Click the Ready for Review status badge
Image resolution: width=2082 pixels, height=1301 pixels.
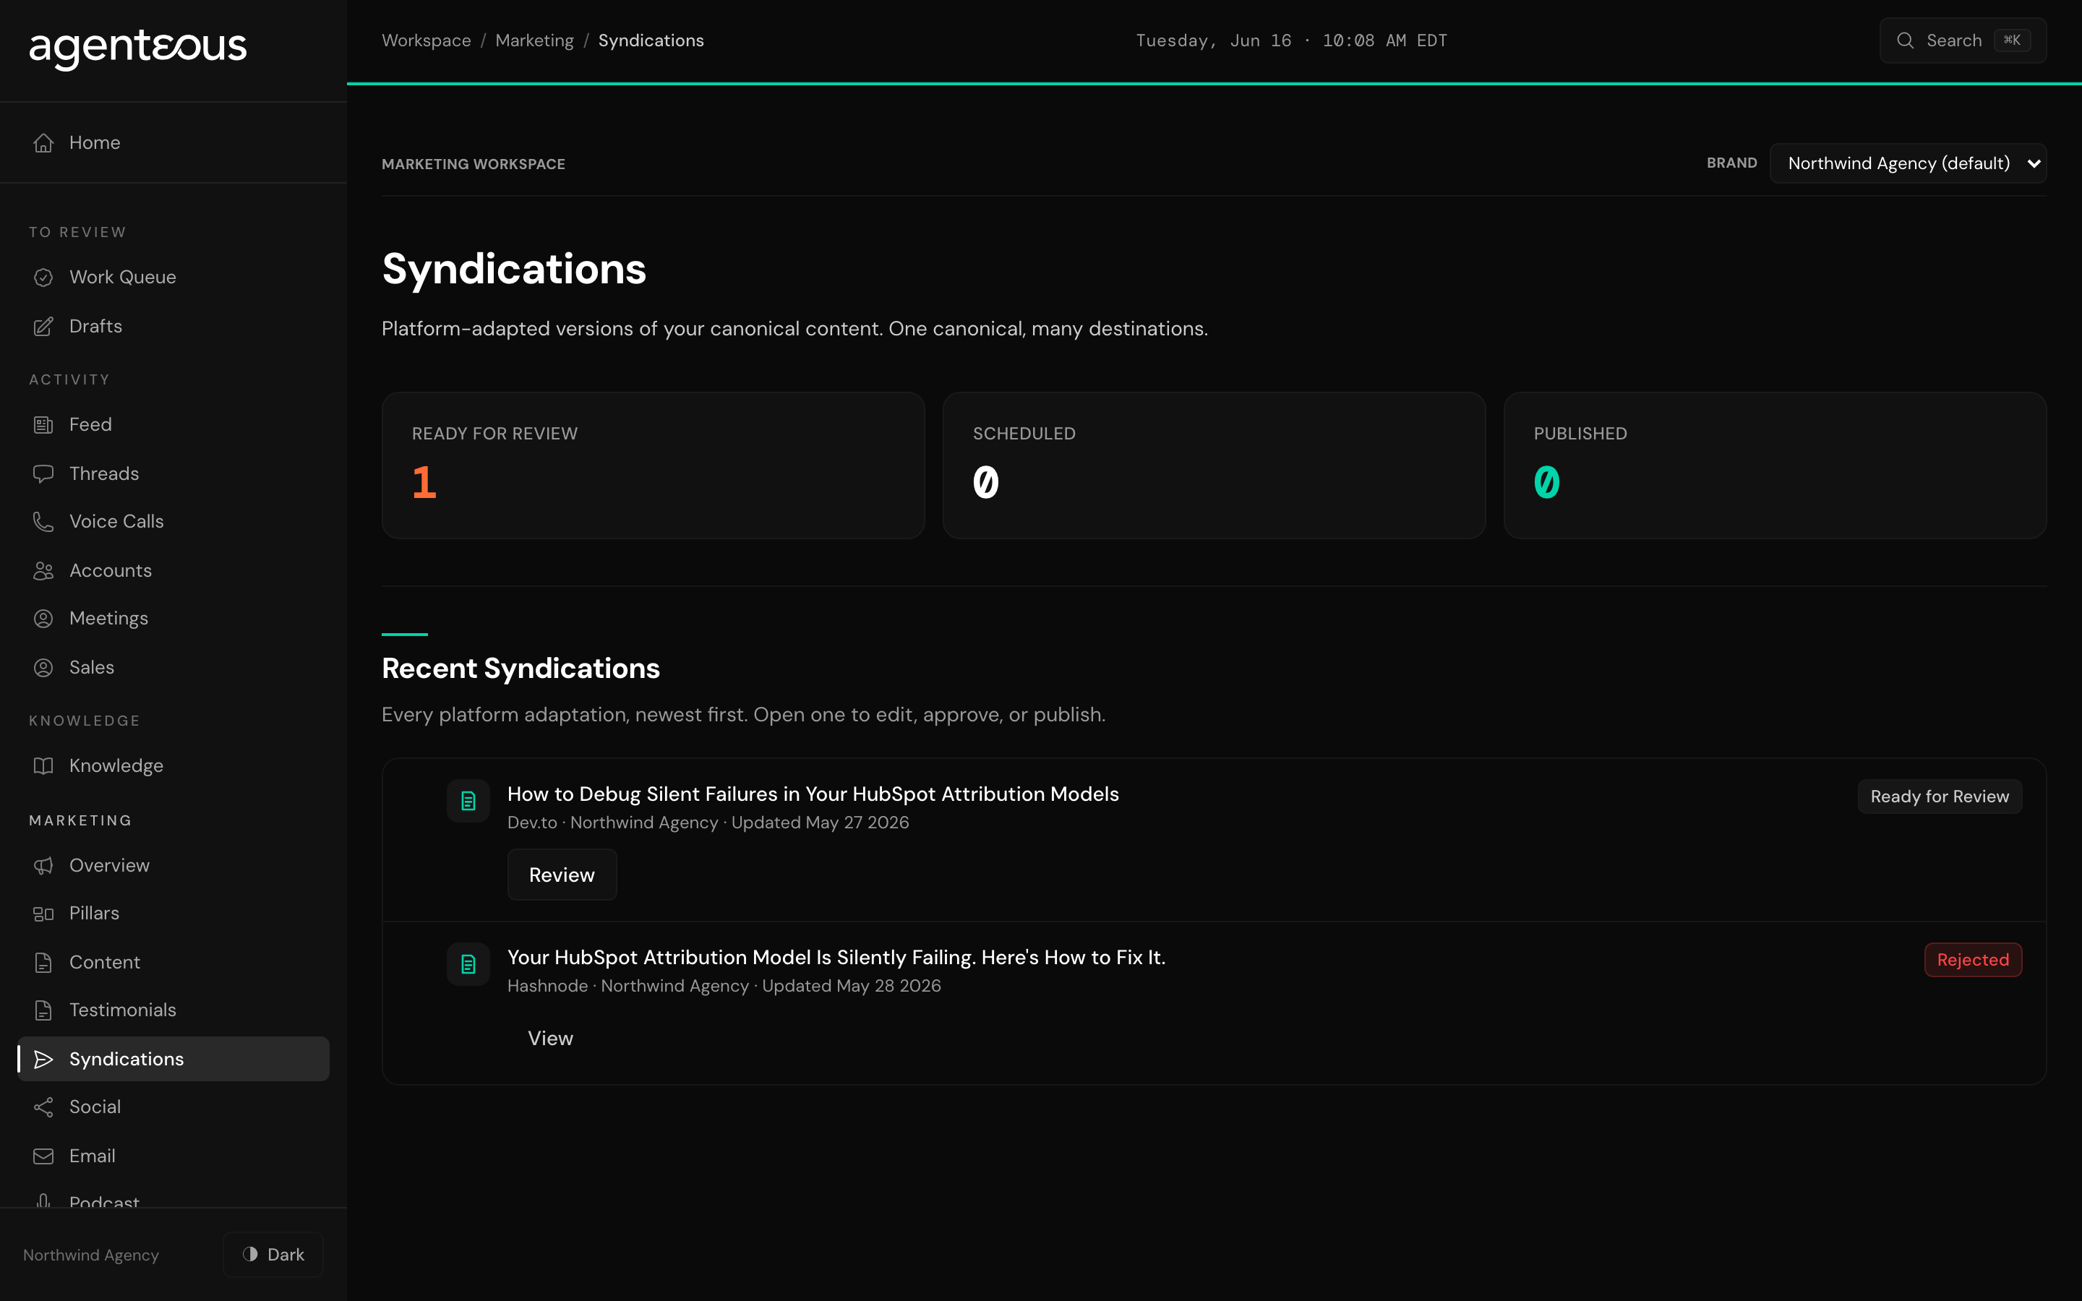point(1939,797)
